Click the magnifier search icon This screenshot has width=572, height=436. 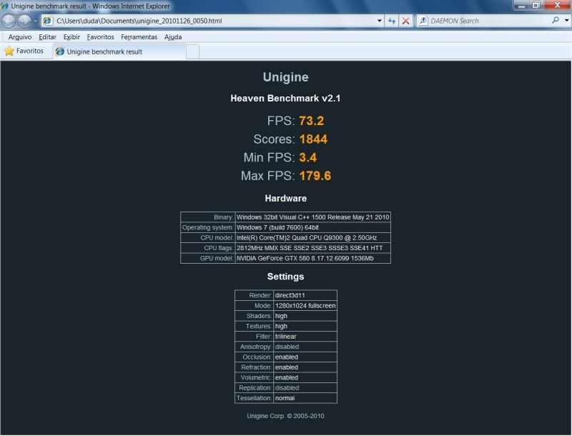click(x=556, y=21)
